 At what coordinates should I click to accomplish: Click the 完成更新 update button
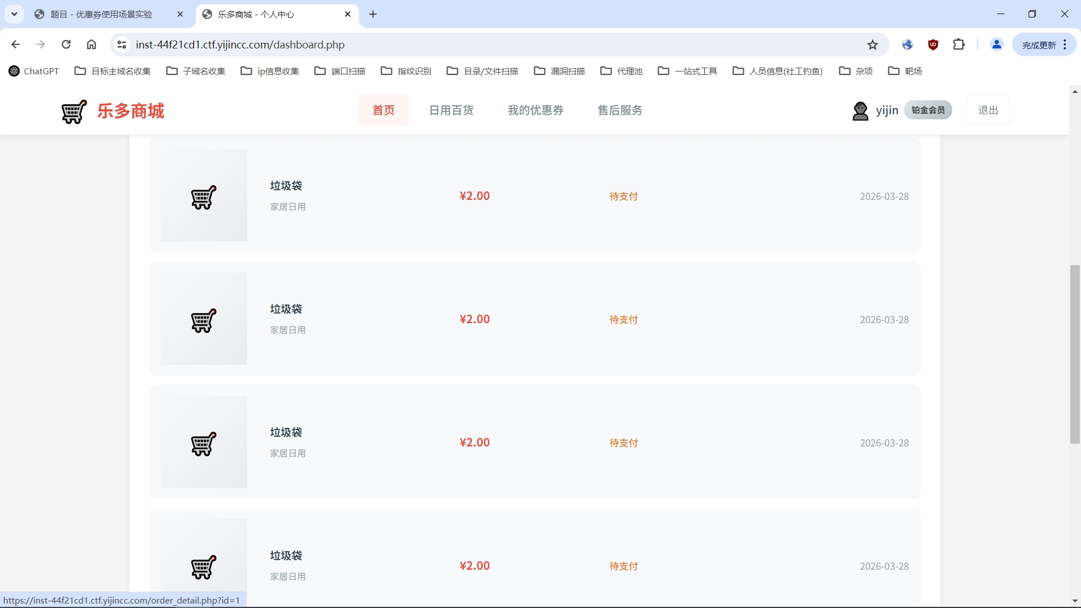1039,45
